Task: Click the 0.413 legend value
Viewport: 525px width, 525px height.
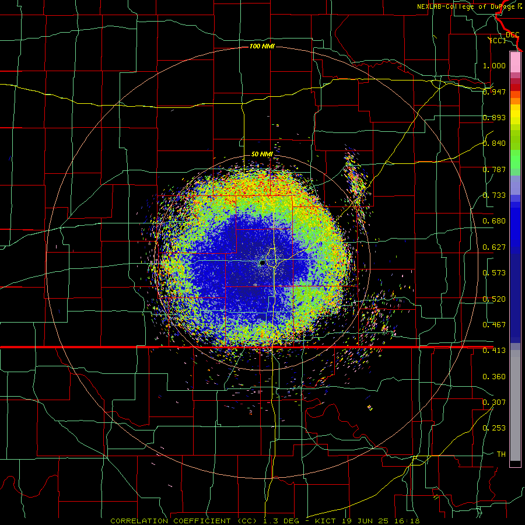Action: pyautogui.click(x=494, y=351)
